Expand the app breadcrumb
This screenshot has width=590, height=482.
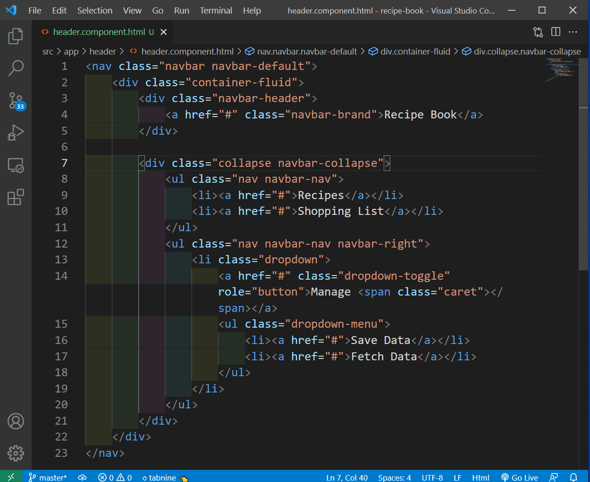coord(71,51)
